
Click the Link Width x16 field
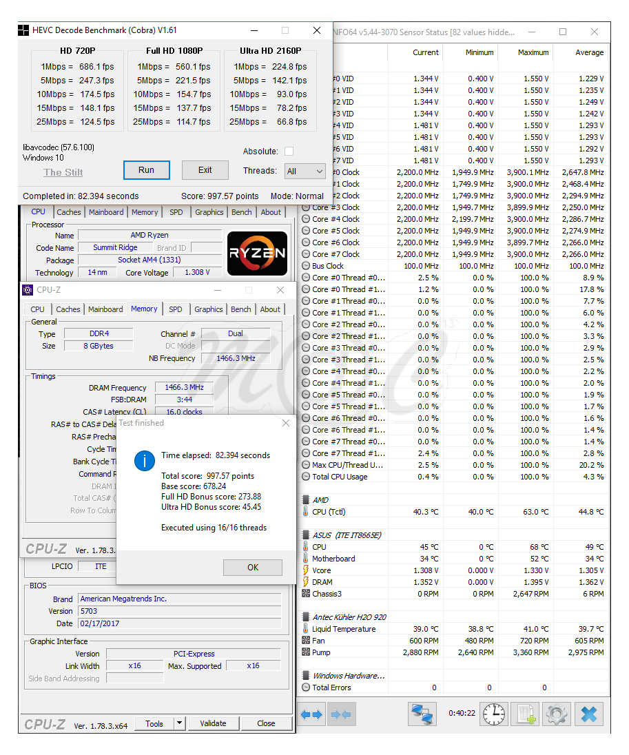[135, 665]
